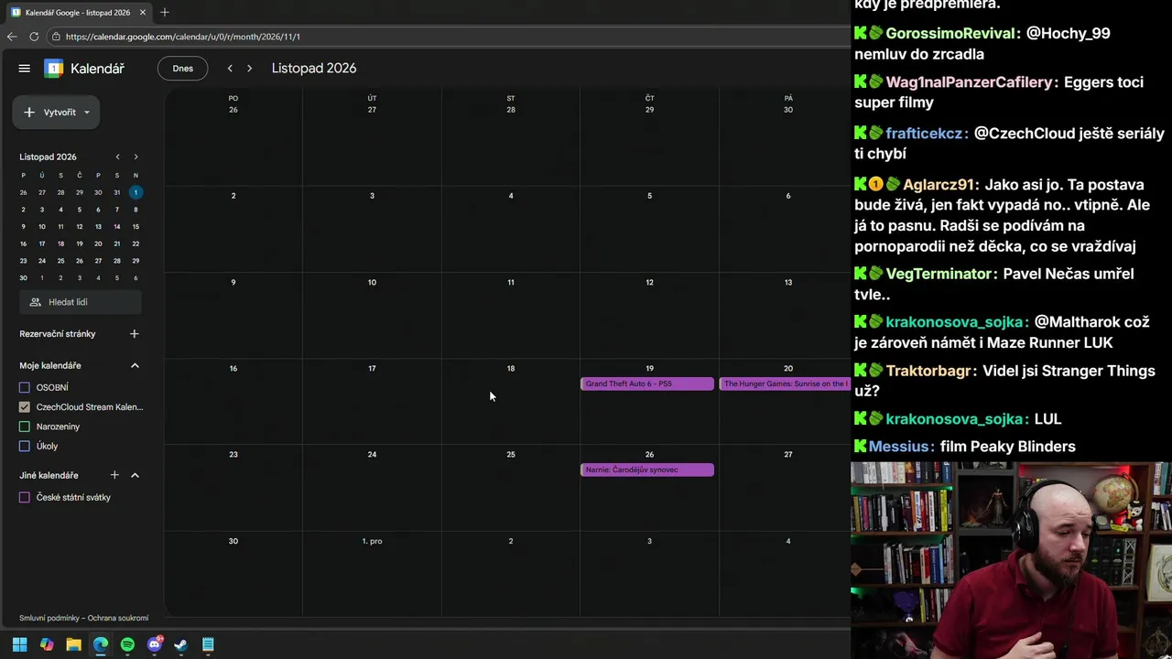
Task: Open Discord from taskbar
Action: (154, 644)
